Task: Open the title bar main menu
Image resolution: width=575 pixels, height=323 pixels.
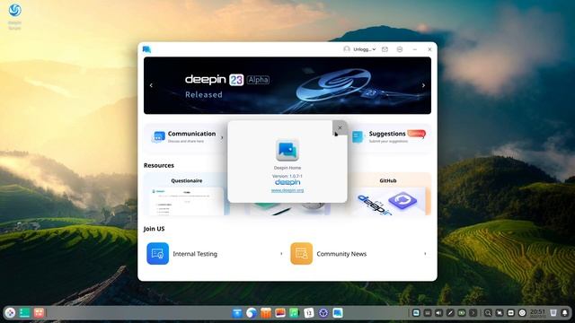Action: (400, 49)
